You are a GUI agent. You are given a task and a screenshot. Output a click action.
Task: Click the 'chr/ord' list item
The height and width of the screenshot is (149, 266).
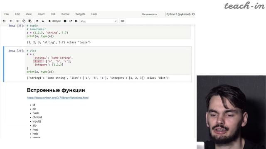click(x=37, y=117)
